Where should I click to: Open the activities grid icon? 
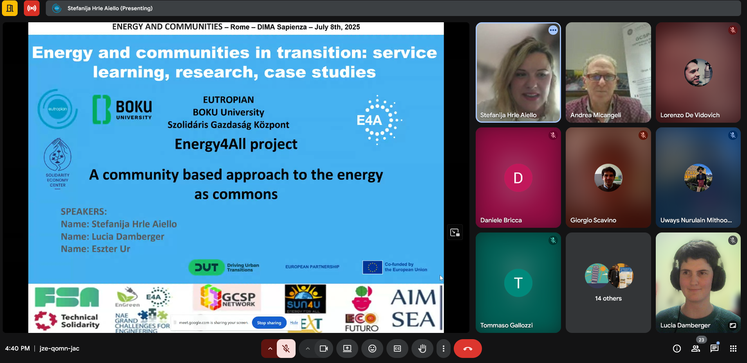733,349
